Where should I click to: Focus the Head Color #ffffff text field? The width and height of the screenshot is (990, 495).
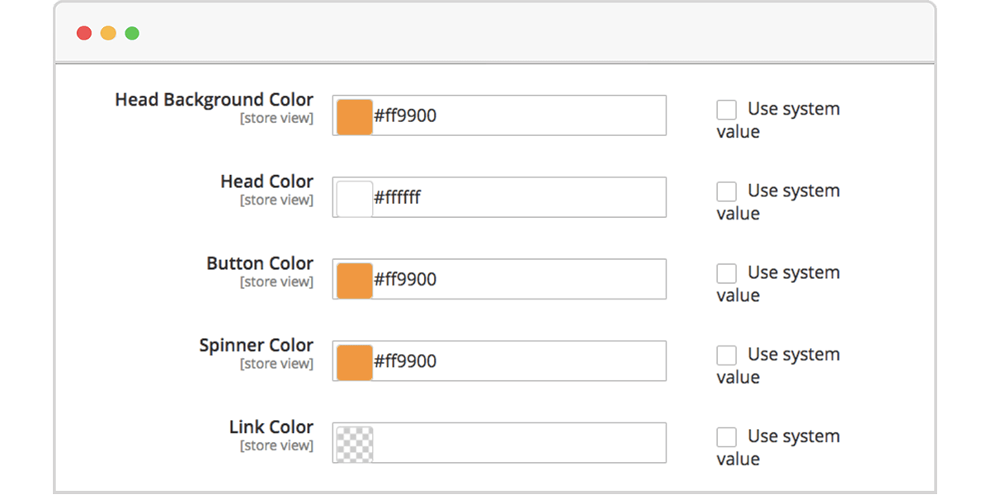520,198
